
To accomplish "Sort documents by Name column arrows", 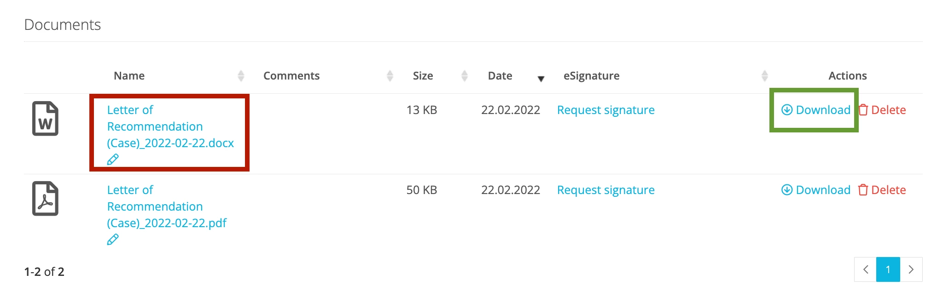I will [x=241, y=76].
